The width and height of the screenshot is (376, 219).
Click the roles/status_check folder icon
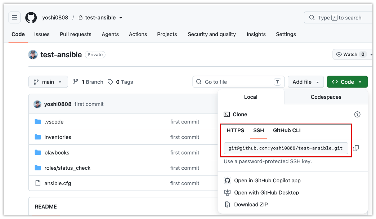(x=38, y=167)
